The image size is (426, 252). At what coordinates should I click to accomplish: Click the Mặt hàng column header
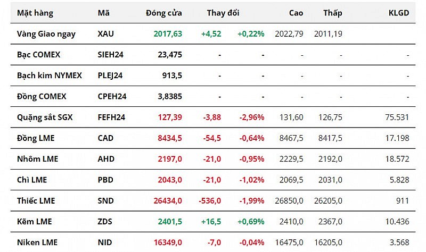click(x=34, y=13)
